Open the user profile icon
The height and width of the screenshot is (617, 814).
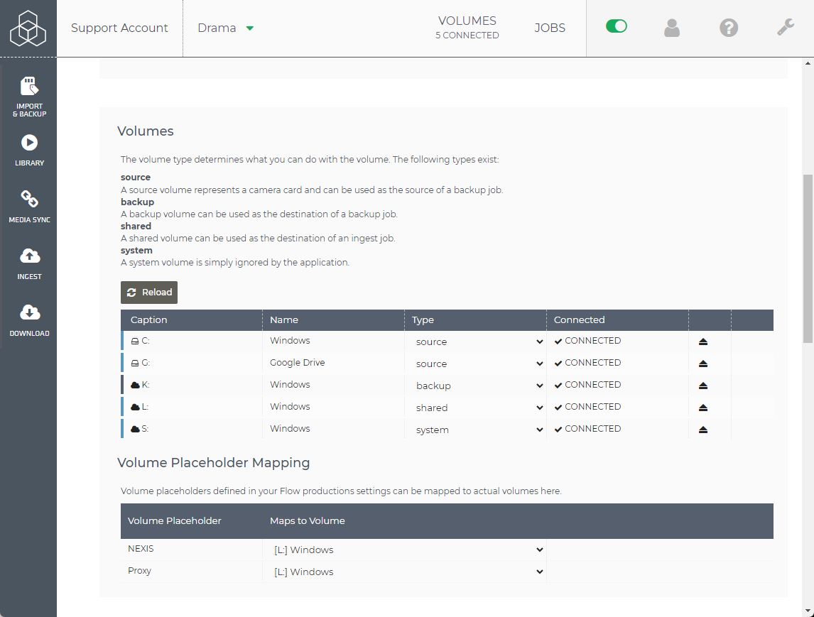coord(672,28)
